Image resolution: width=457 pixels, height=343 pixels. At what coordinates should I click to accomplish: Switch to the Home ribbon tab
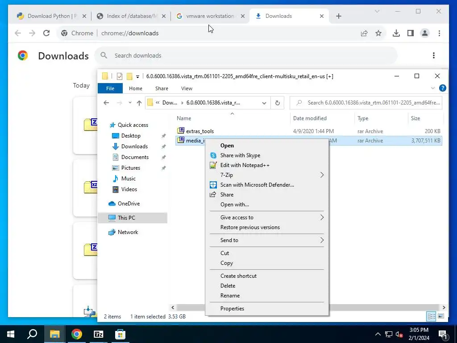pyautogui.click(x=136, y=88)
